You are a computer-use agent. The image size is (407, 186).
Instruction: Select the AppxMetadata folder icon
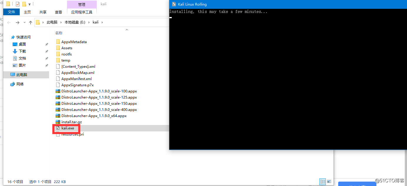coord(58,42)
